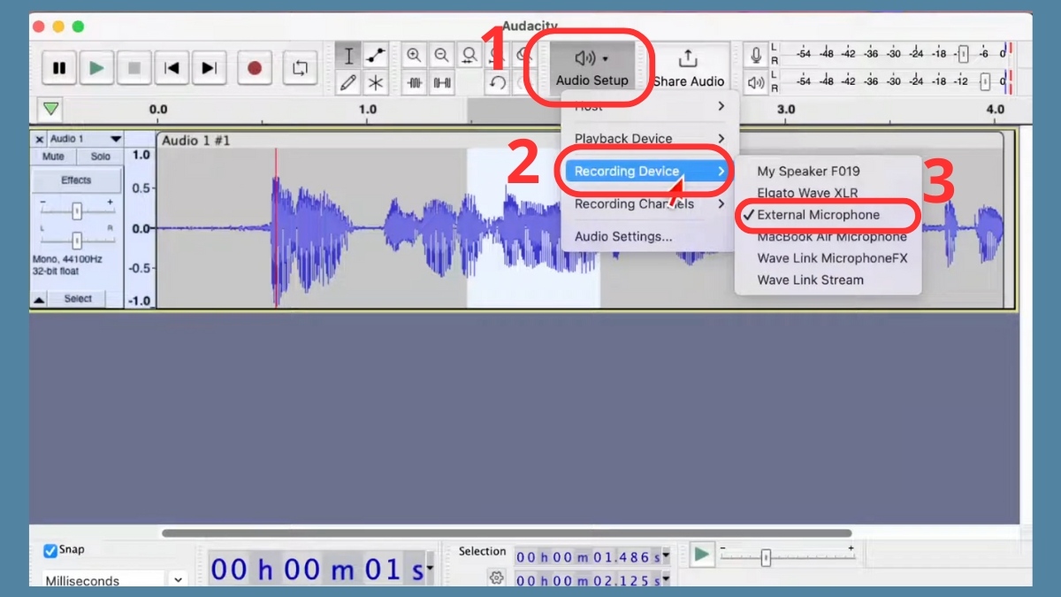Click the horizontal project scrollbar
This screenshot has height=597, width=1061.
[x=507, y=533]
